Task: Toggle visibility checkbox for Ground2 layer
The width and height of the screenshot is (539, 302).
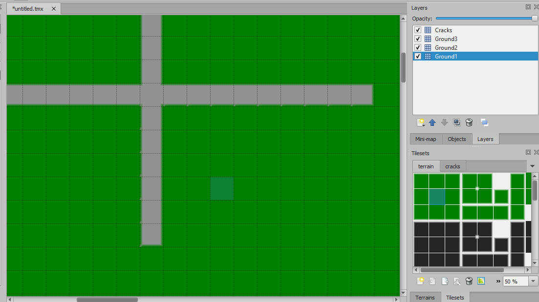Action: coord(418,48)
